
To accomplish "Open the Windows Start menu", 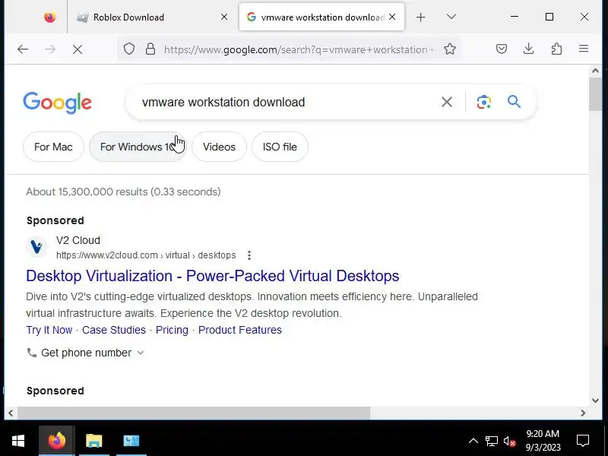I will pos(18,441).
